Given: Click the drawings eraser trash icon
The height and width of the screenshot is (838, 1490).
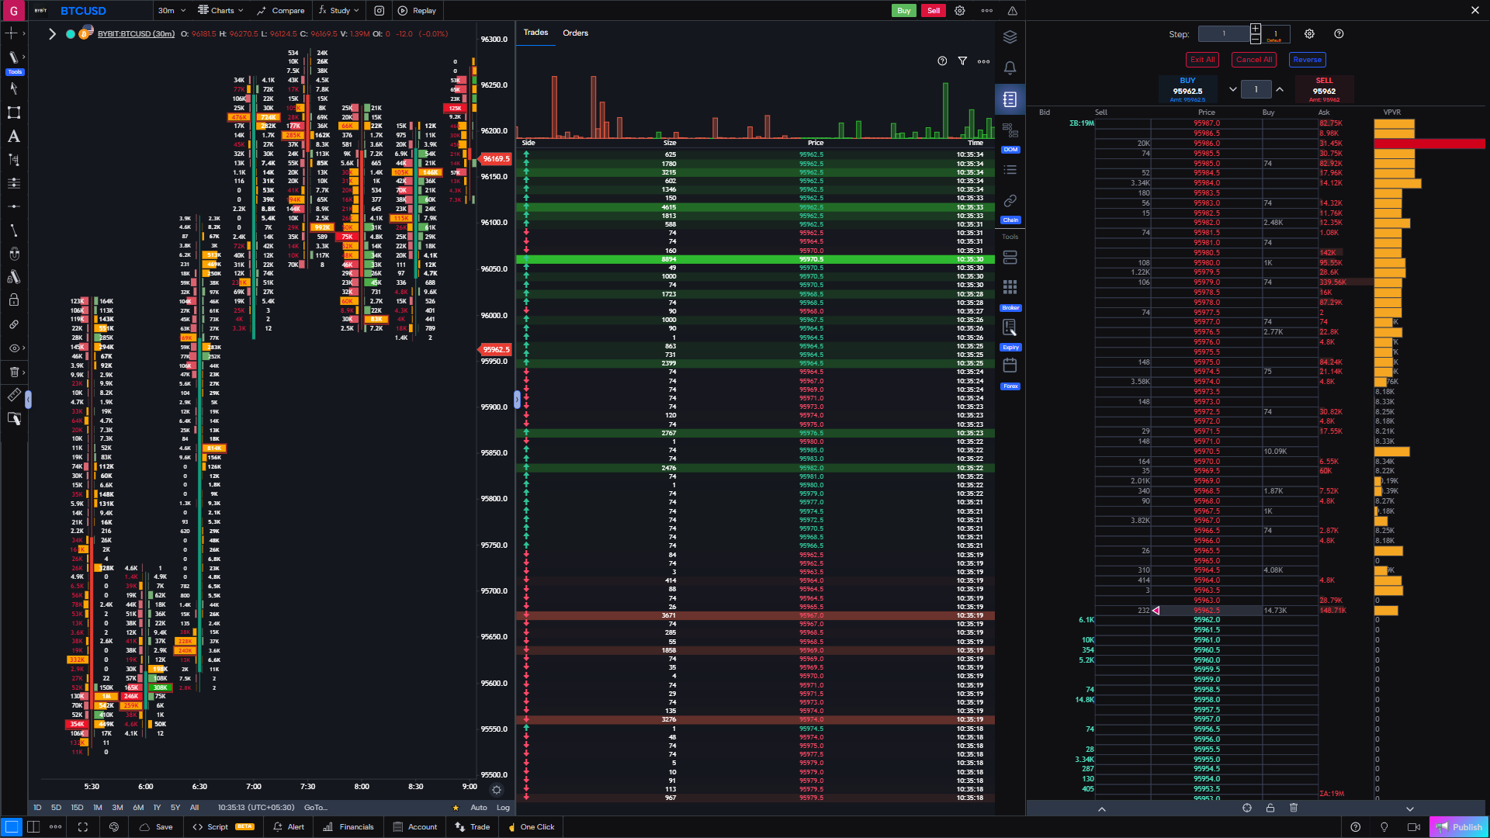Looking at the screenshot, I should click(x=13, y=372).
